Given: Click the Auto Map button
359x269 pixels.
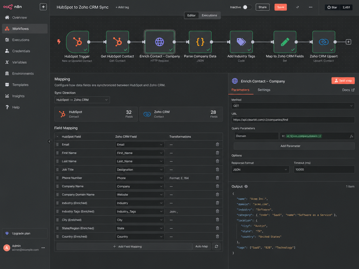Looking at the screenshot, I should (202, 246).
